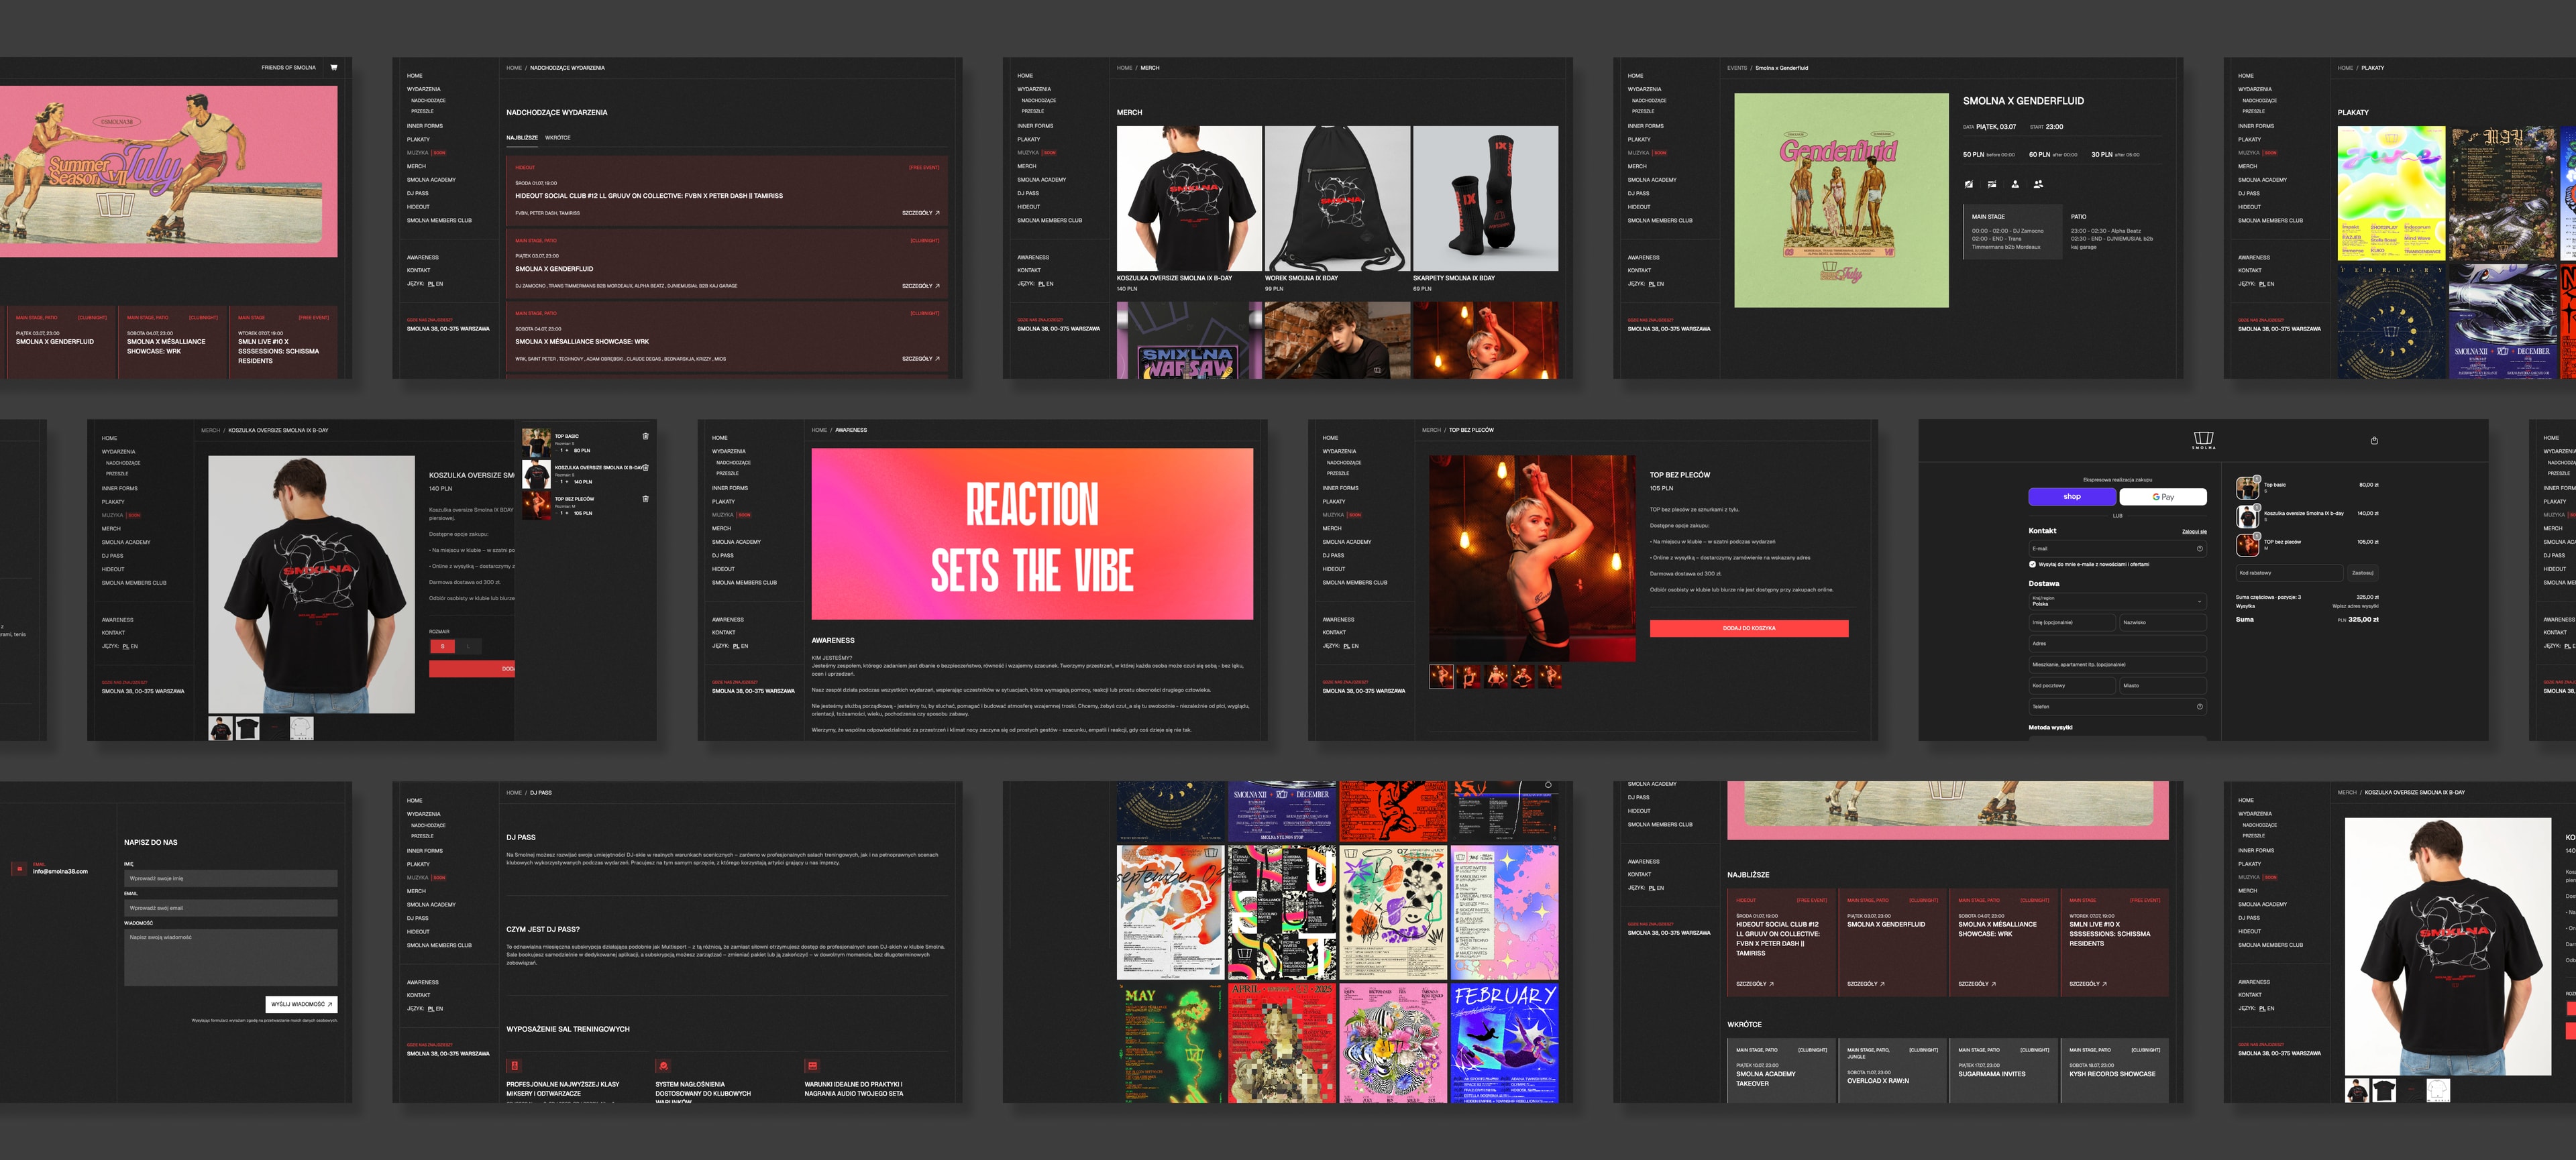Click the Kod rabatowy input field
This screenshot has width=2576, height=1160.
coord(2289,573)
